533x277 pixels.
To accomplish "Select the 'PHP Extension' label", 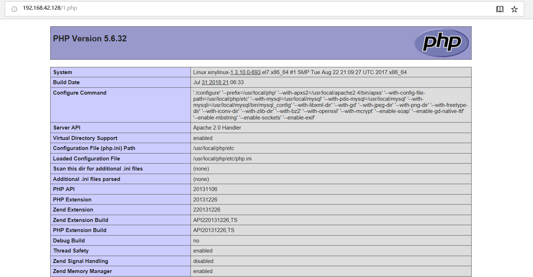I will 72,200.
